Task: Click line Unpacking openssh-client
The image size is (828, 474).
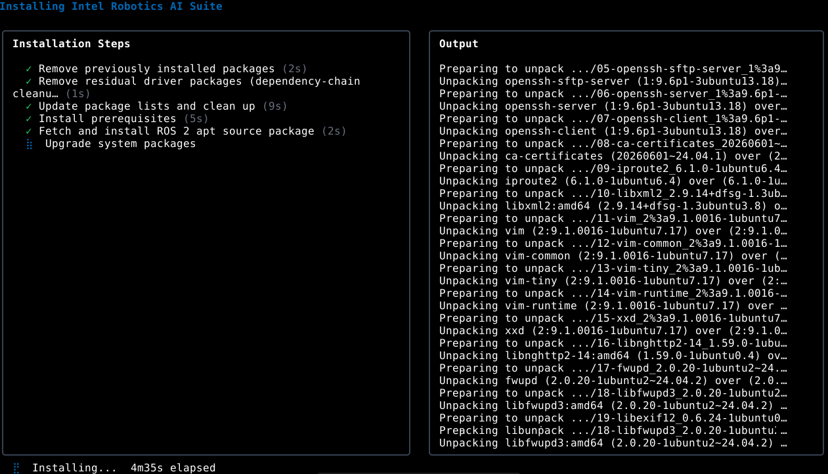Action: (613, 131)
